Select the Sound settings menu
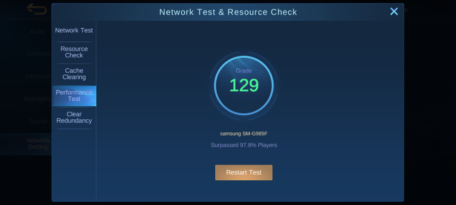Image resolution: width=456 pixels, height=205 pixels. point(38,121)
